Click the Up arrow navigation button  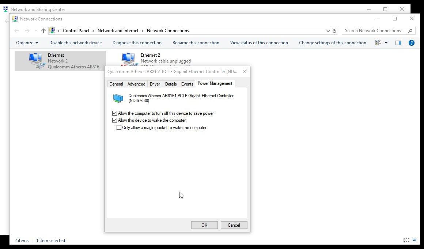pyautogui.click(x=43, y=31)
